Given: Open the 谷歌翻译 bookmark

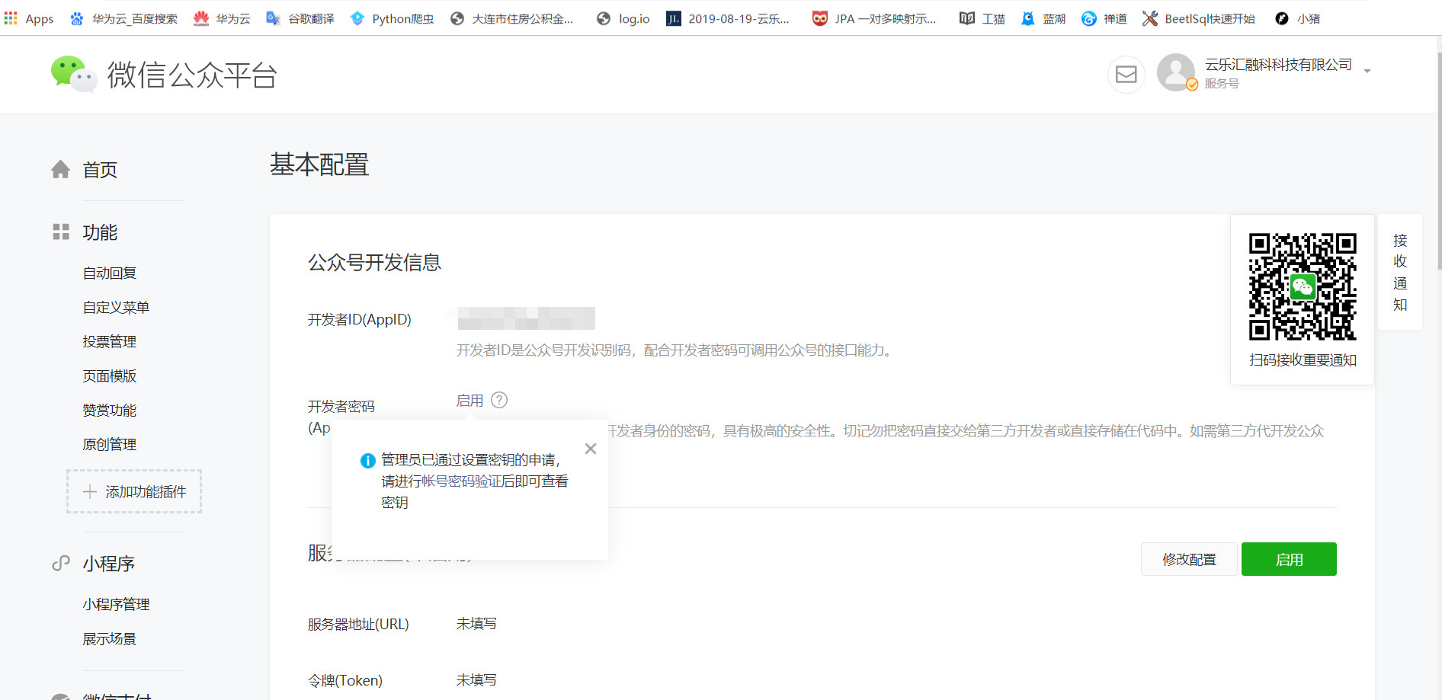Looking at the screenshot, I should [300, 18].
